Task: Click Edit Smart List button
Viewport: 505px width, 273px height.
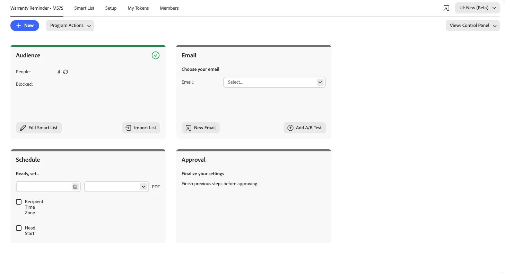Action: click(x=39, y=128)
